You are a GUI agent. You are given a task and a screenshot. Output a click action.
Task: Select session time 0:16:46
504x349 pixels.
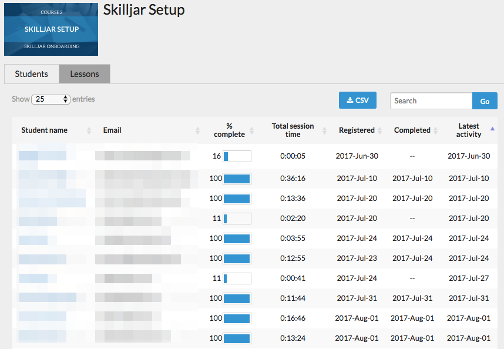click(x=293, y=318)
